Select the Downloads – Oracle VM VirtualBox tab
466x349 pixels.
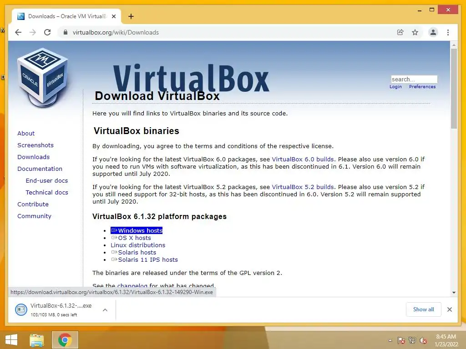coord(66,16)
